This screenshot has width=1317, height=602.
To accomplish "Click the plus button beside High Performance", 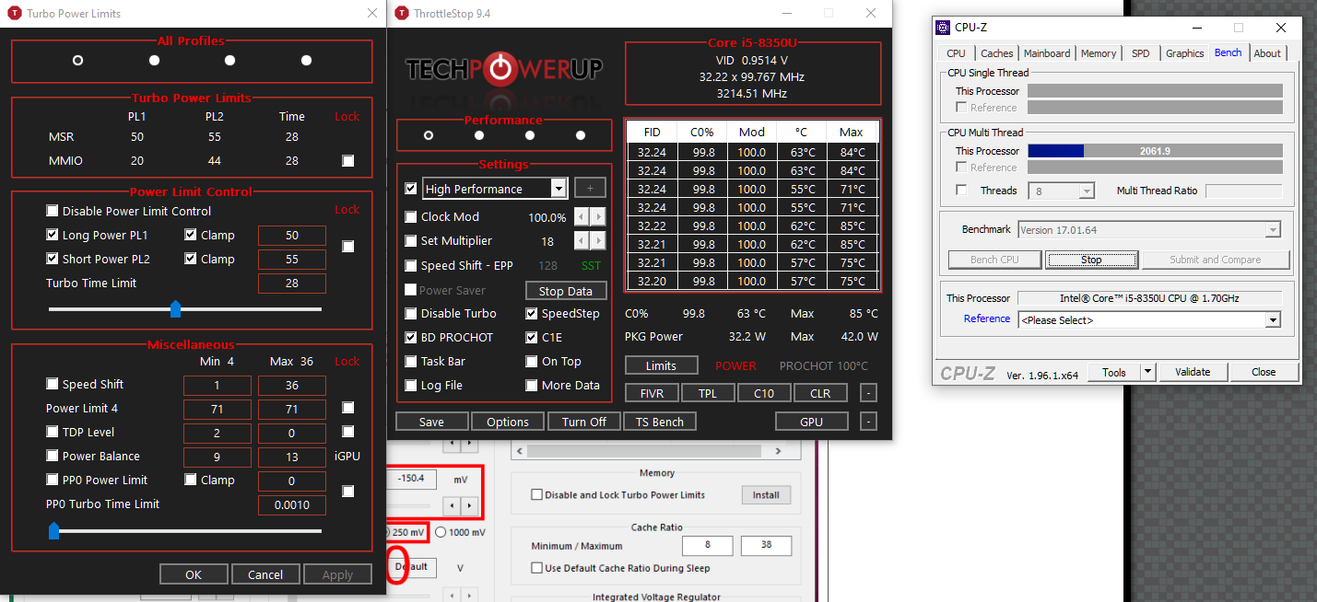I will point(590,189).
